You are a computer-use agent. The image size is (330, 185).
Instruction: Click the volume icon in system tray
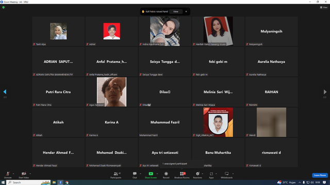(312, 182)
